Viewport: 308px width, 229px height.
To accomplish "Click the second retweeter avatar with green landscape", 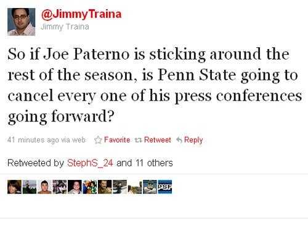I will point(30,187).
